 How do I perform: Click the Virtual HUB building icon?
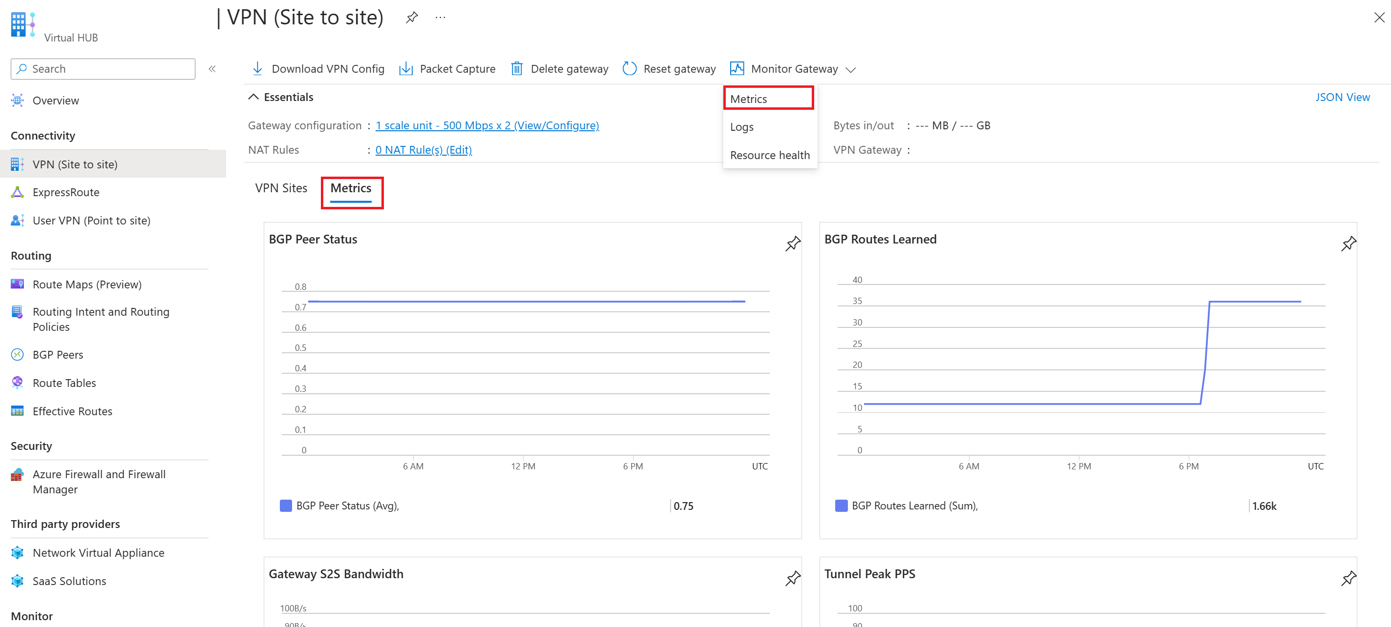click(x=22, y=25)
